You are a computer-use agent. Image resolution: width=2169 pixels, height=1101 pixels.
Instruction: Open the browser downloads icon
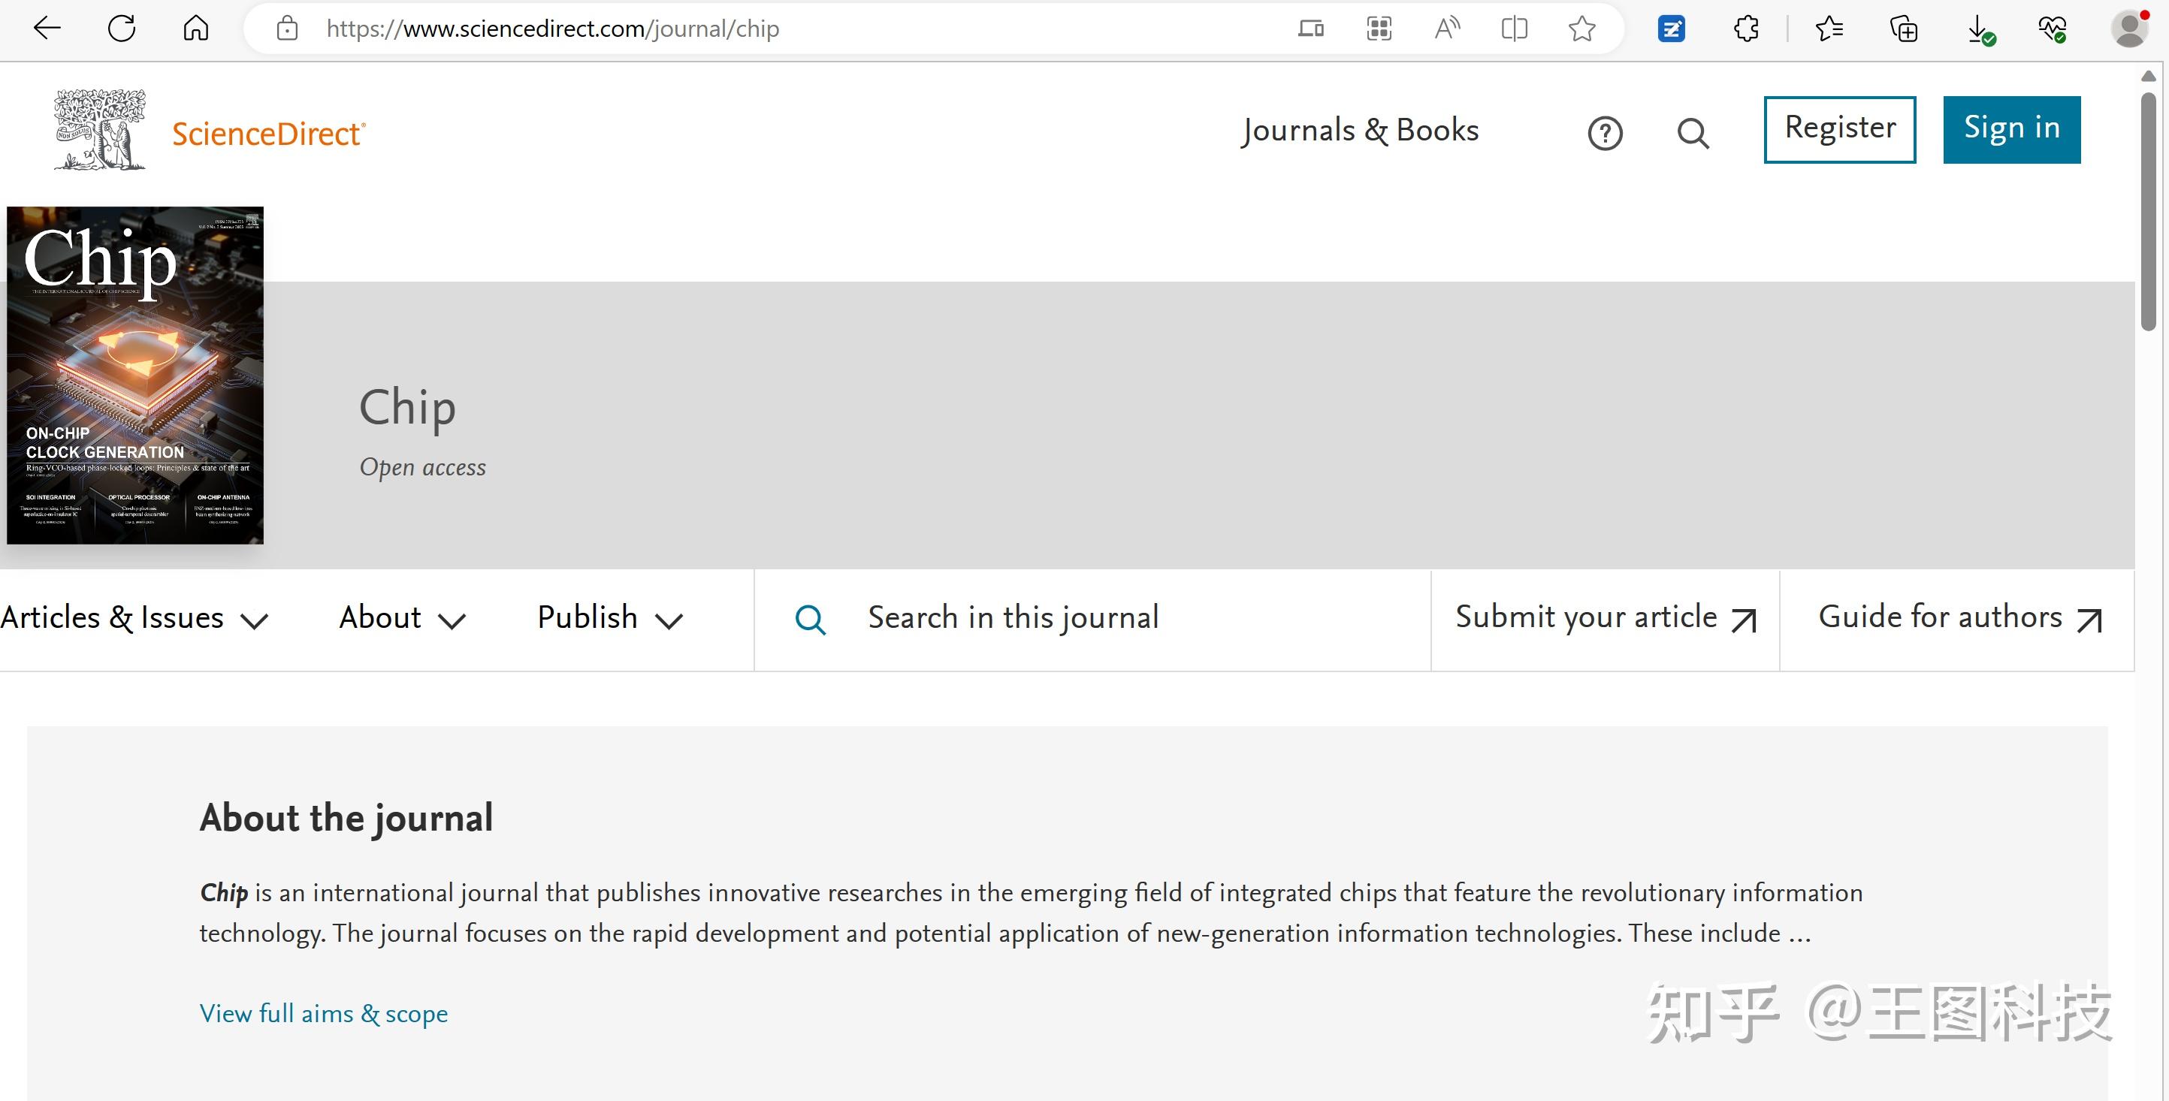click(1979, 30)
